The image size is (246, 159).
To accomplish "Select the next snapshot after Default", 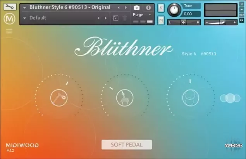I will coord(106,18).
